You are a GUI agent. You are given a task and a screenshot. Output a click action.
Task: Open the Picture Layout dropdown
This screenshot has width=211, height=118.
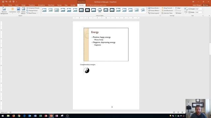click(x=154, y=13)
